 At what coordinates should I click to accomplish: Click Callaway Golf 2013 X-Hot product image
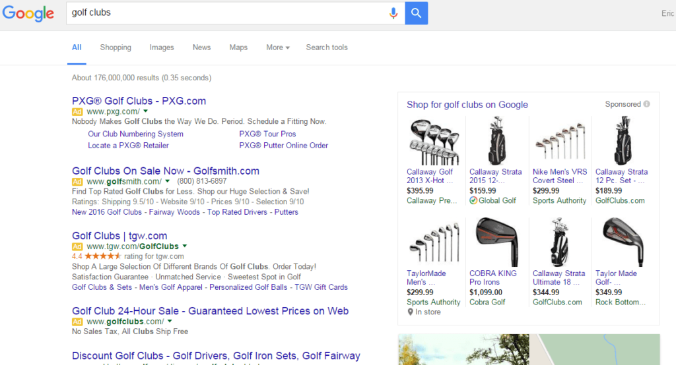click(434, 142)
